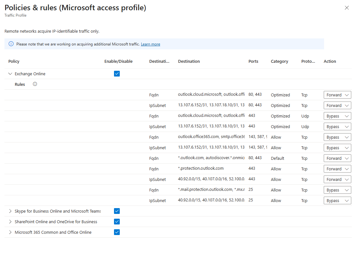
Task: Open Action dropdown for first Fqdn rule
Action: coord(337,95)
